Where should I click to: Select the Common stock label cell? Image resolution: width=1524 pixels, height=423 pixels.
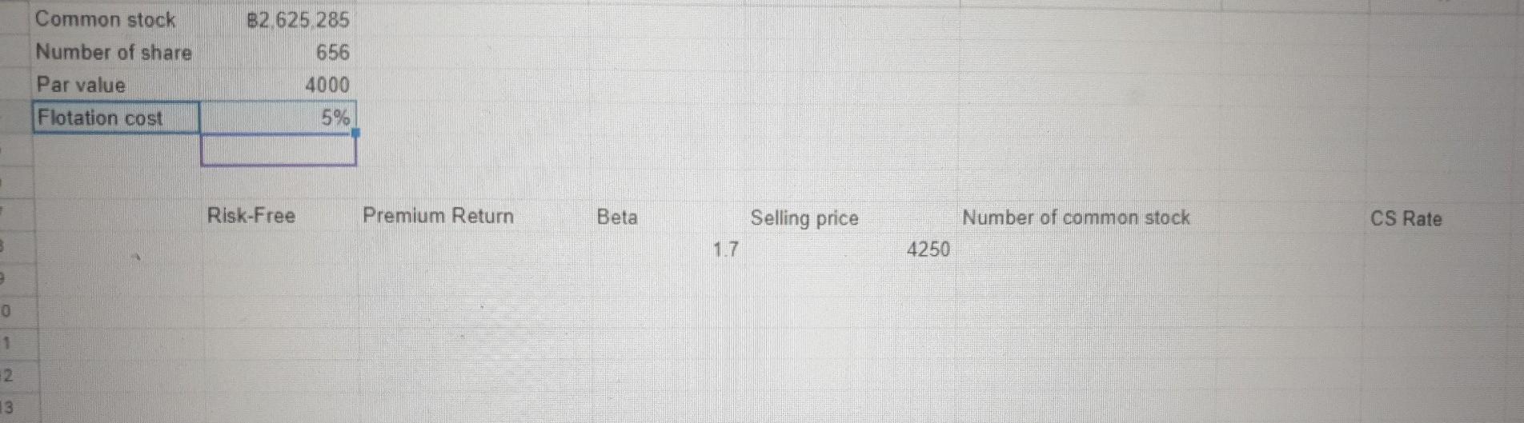coord(106,20)
